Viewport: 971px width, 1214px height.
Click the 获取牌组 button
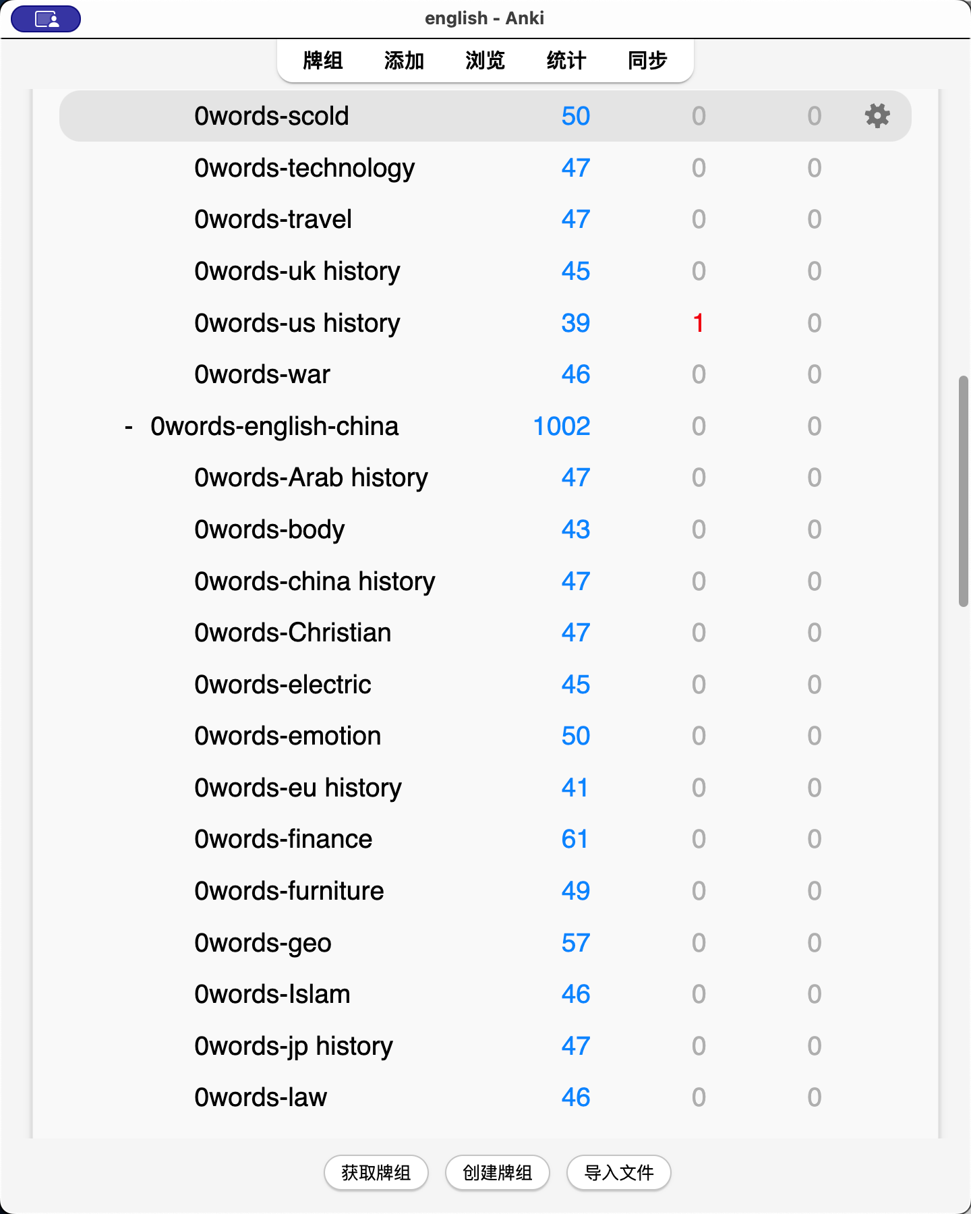(376, 1173)
